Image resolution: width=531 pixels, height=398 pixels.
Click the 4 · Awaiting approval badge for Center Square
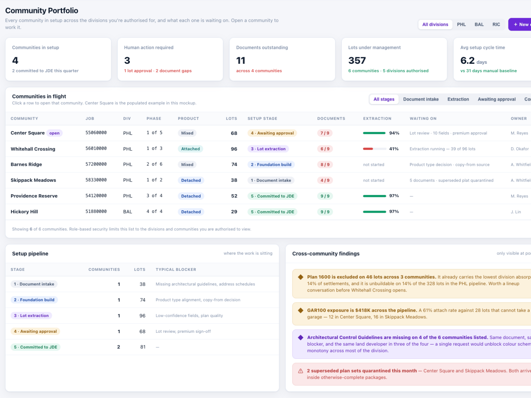point(272,133)
